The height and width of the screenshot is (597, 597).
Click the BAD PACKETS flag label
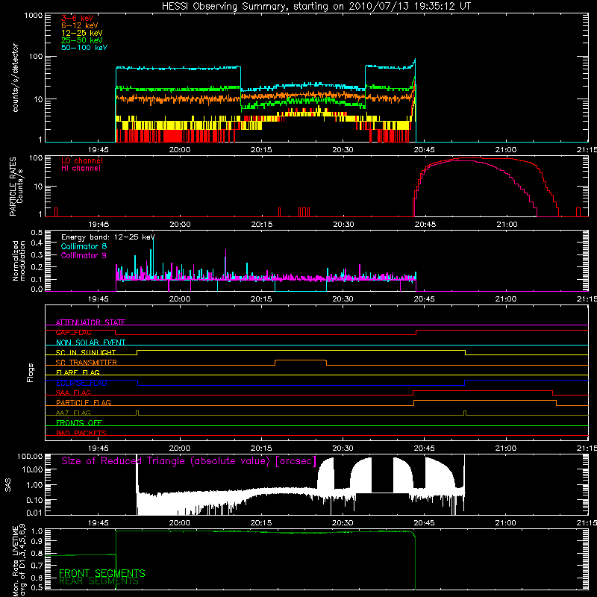81,433
